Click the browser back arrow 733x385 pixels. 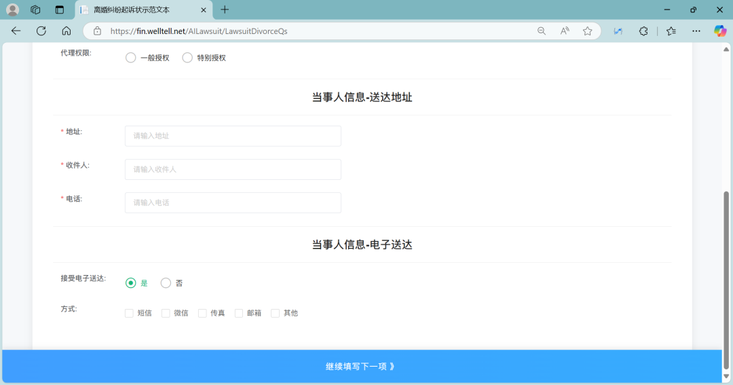point(16,31)
